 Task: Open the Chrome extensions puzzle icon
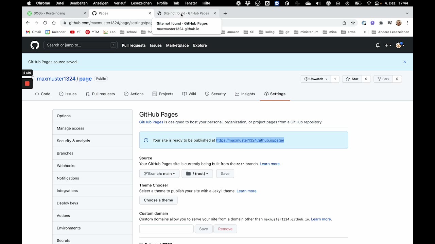tap(381, 23)
